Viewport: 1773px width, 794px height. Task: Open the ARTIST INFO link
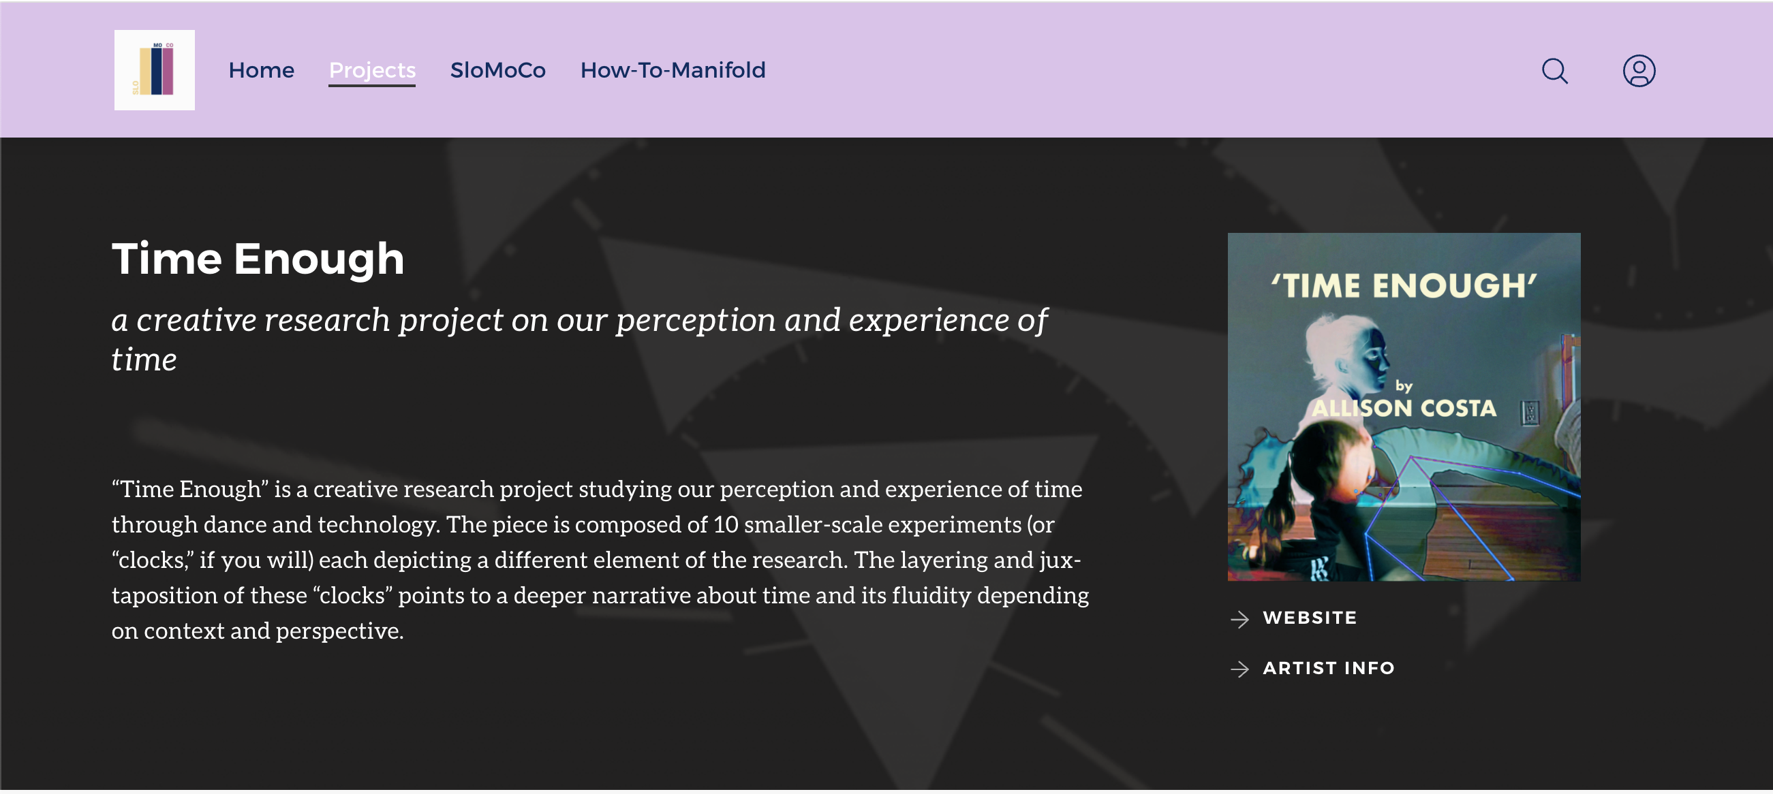[1328, 668]
